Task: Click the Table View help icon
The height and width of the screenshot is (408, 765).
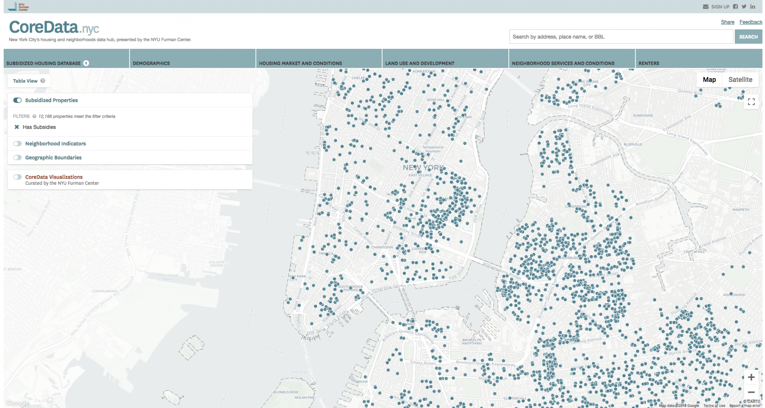Action: click(43, 81)
